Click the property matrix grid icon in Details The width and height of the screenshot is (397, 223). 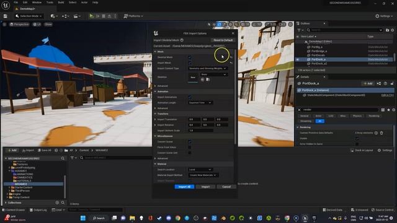point(383,110)
